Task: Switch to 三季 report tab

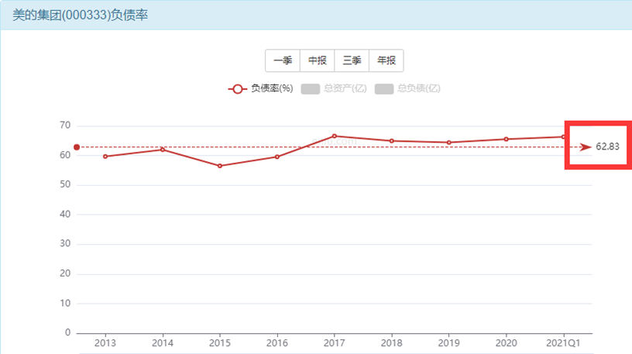Action: (x=352, y=61)
